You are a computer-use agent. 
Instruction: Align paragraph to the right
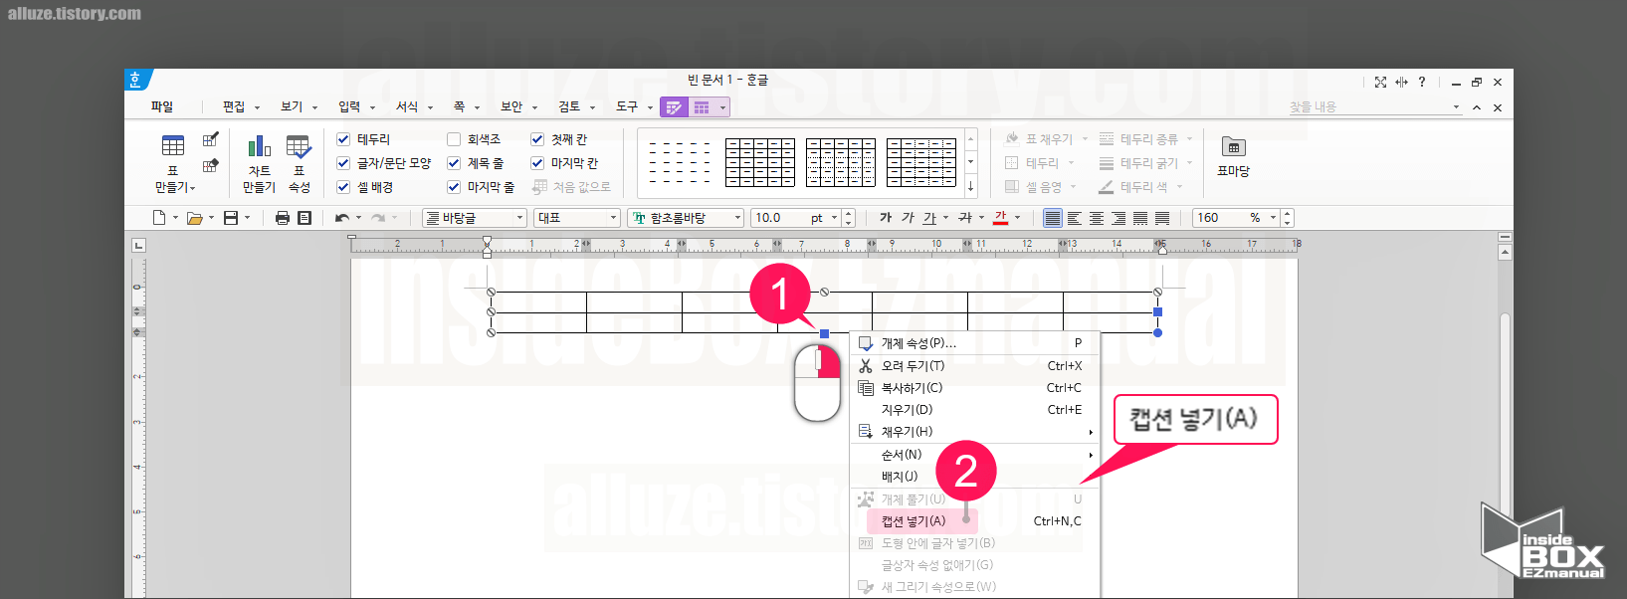point(1119,218)
